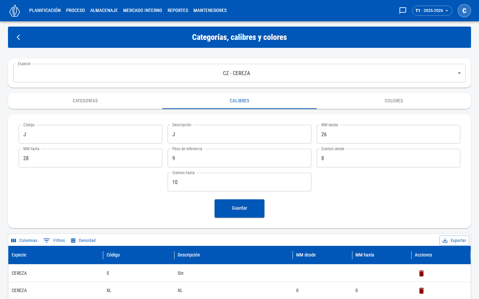Open the MANTENEDORES menu

tap(210, 11)
